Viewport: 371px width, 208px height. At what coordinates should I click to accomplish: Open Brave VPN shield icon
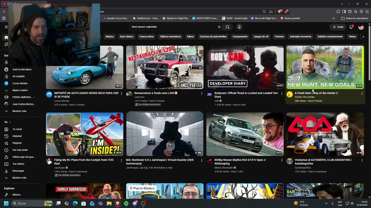click(361, 12)
